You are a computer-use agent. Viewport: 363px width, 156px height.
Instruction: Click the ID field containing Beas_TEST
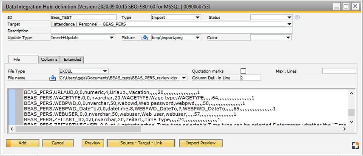click(84, 17)
